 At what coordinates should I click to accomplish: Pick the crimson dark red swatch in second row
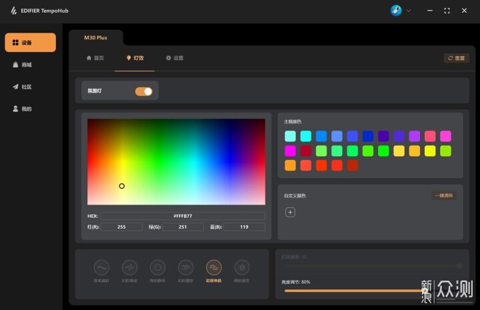tap(306, 151)
